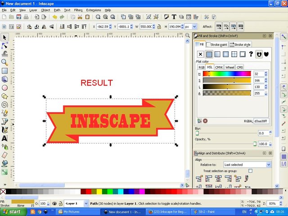Select the Spray tool
The image size is (288, 216).
(4, 147)
